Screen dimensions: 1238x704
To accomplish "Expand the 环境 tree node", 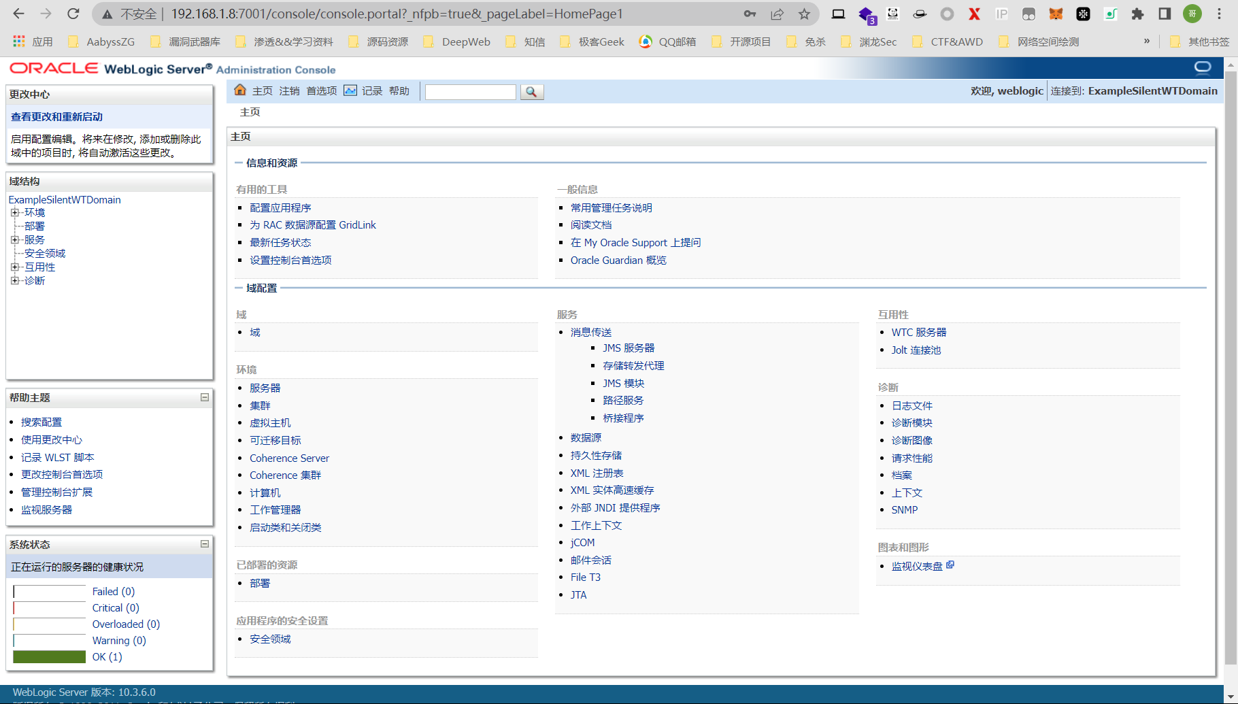I will tap(15, 212).
